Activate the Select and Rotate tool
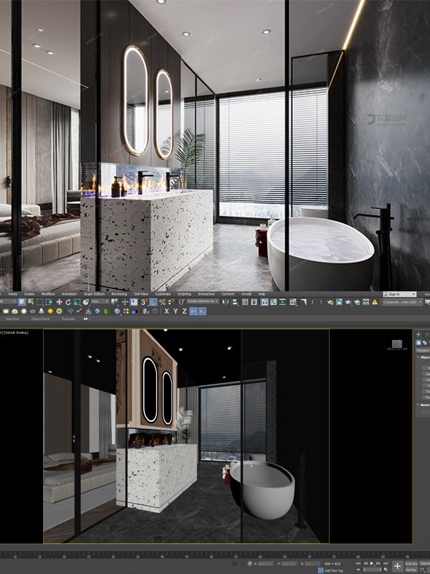This screenshot has width=430, height=574. tap(68, 302)
